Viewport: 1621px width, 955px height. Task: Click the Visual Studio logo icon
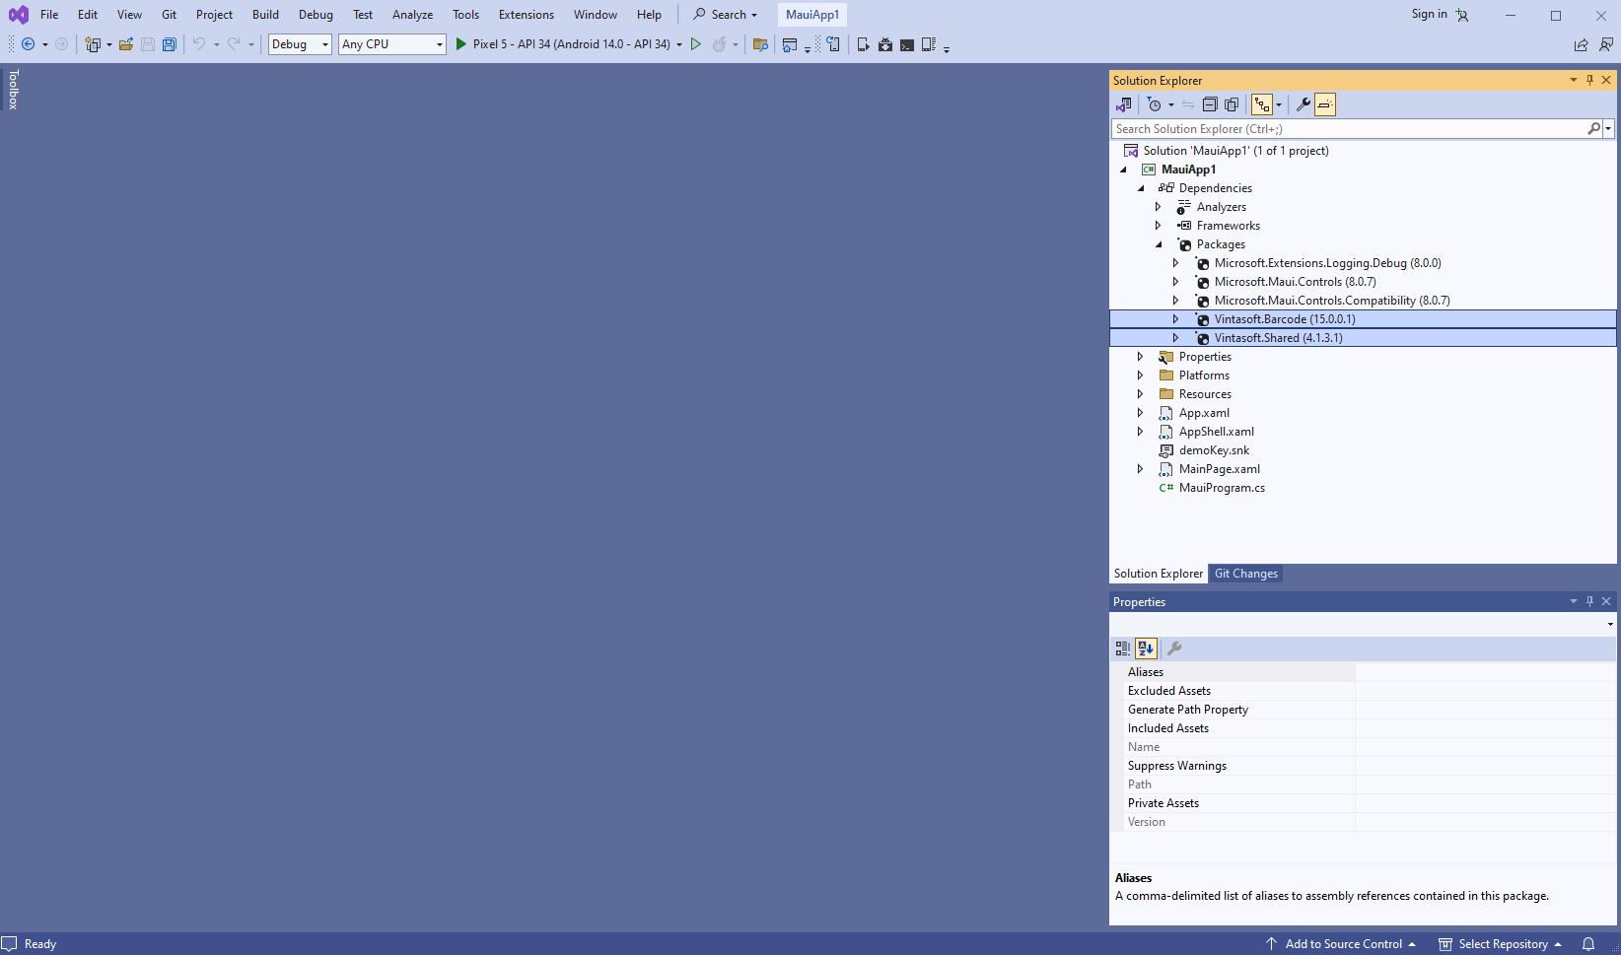[x=19, y=15]
